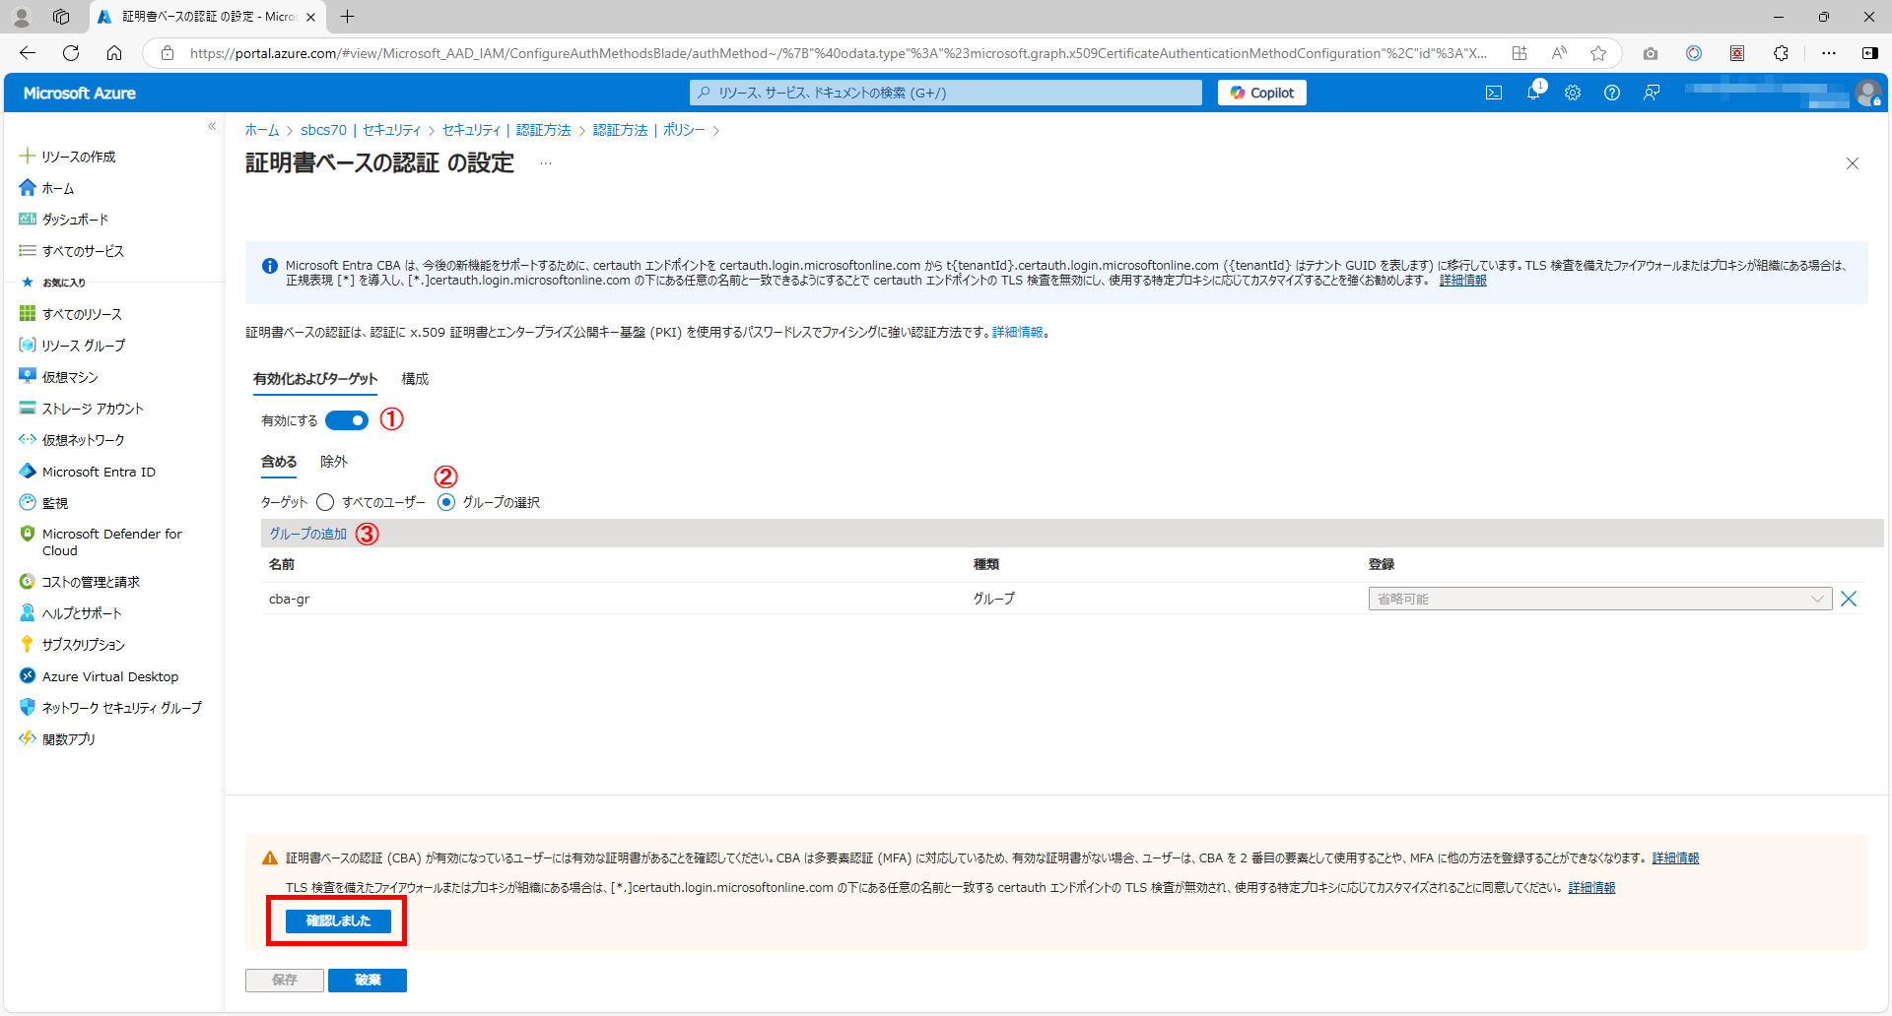Open the 省略可能 registration dropdown for cba-gr
This screenshot has width=1892, height=1016.
[x=1599, y=599]
